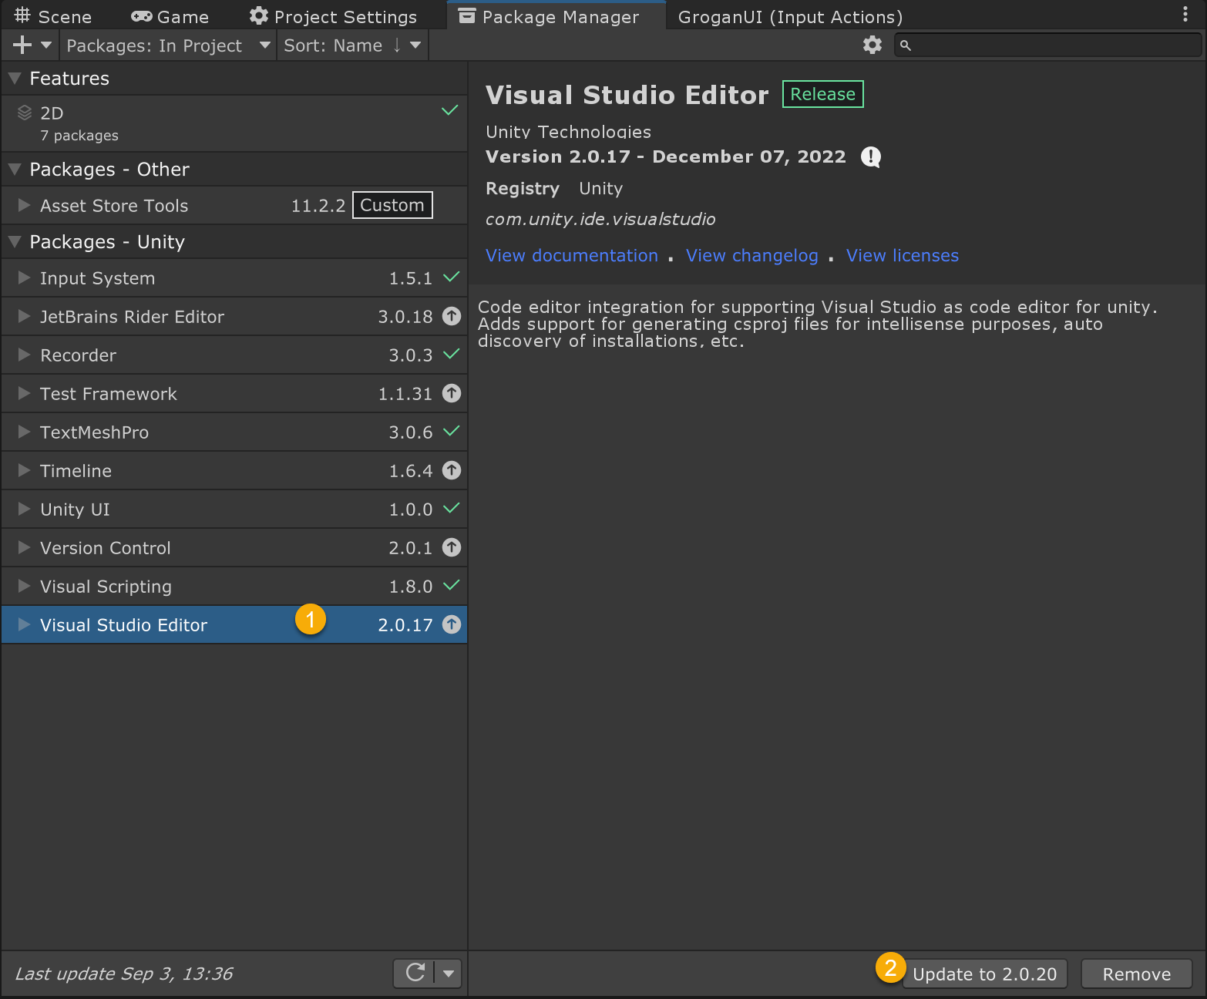Click the checkmark beside TextMeshPro 3.0.6
Image resolution: width=1207 pixels, height=999 pixels.
(452, 431)
